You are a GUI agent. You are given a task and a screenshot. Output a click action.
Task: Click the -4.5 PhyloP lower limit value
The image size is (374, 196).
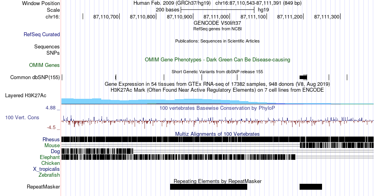51,128
